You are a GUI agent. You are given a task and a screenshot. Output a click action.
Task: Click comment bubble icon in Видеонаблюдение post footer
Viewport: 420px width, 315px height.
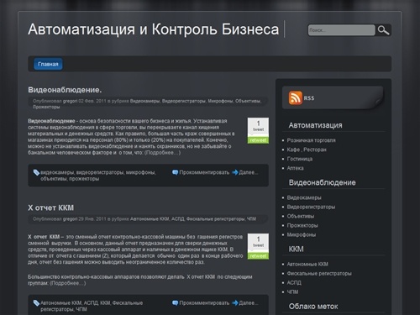(175, 172)
